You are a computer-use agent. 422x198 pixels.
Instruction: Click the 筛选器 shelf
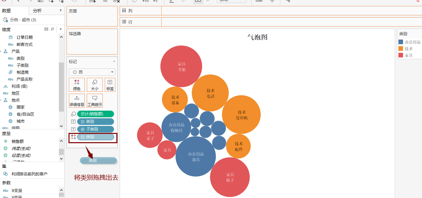(92, 42)
